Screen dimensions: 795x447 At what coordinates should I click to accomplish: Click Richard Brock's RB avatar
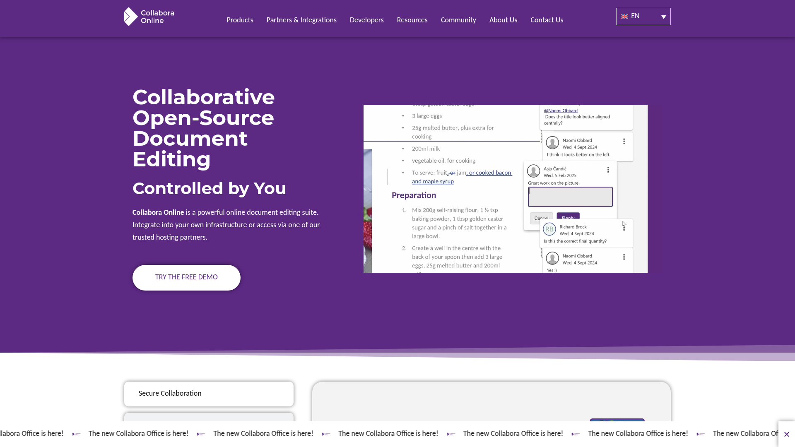[549, 229]
